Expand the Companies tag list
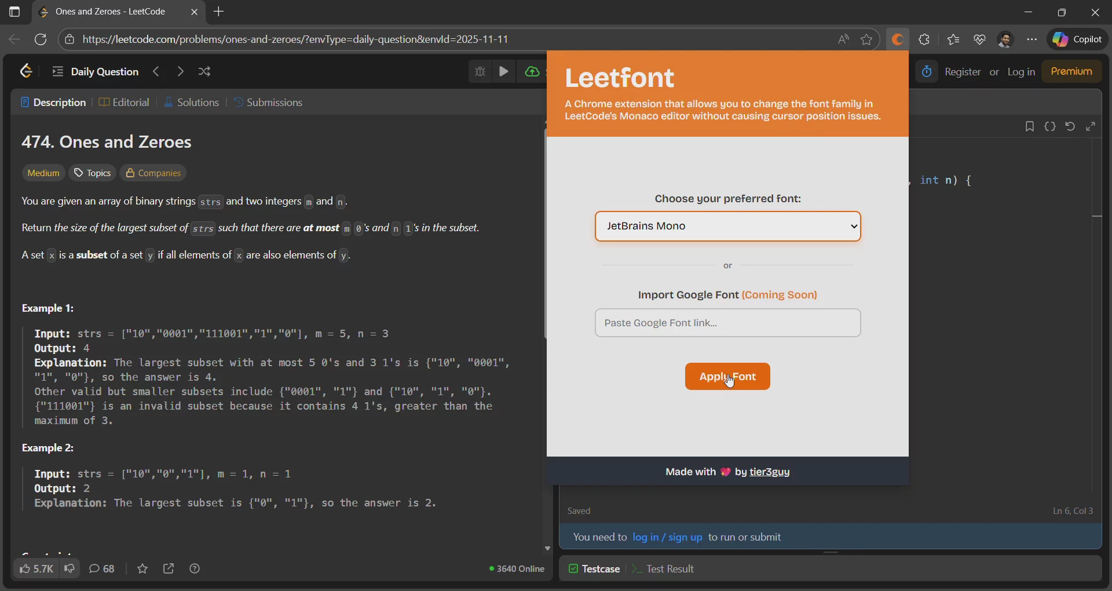Image resolution: width=1112 pixels, height=591 pixels. (x=153, y=173)
